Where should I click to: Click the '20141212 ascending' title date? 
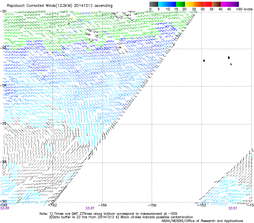[x=93, y=6]
